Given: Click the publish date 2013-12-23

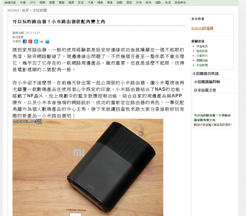Looking at the screenshot, I should point(33,33).
